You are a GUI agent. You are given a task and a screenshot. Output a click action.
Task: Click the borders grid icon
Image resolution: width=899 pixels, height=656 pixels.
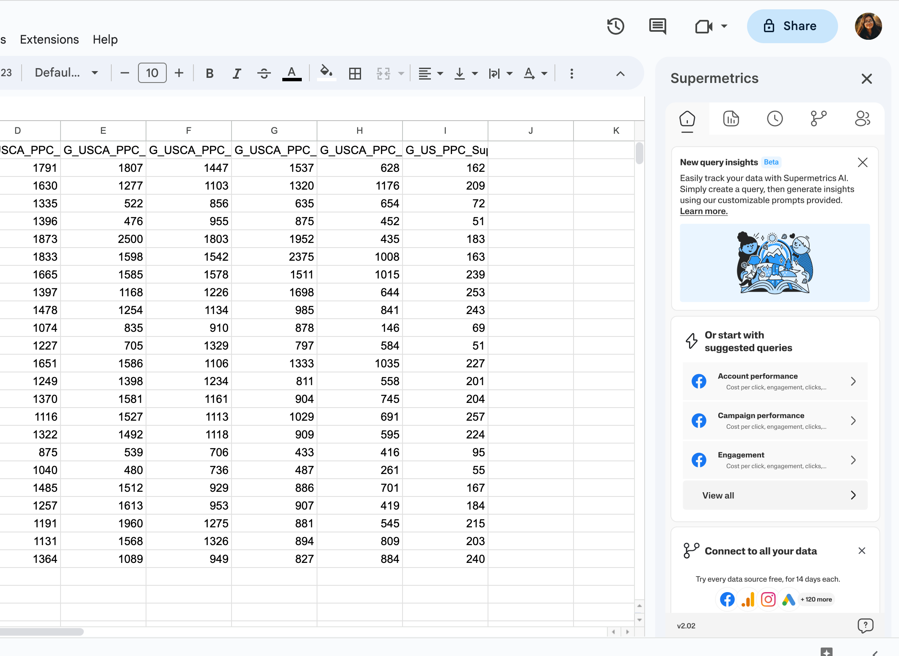coord(355,74)
